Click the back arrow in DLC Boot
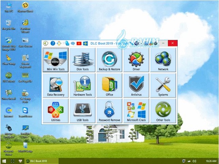 click(45, 43)
